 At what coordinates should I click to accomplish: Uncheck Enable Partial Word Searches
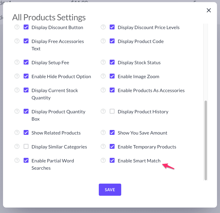click(26, 161)
